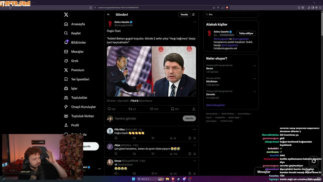The width and height of the screenshot is (323, 182).
Task: Go back with the arrow next to Gönderi
Action: pos(109,14)
